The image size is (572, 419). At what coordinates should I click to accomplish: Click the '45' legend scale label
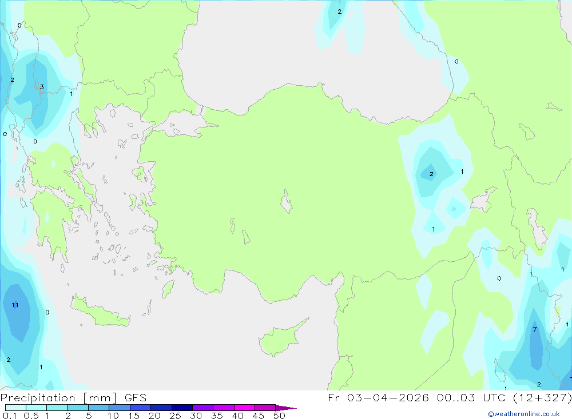(x=259, y=416)
